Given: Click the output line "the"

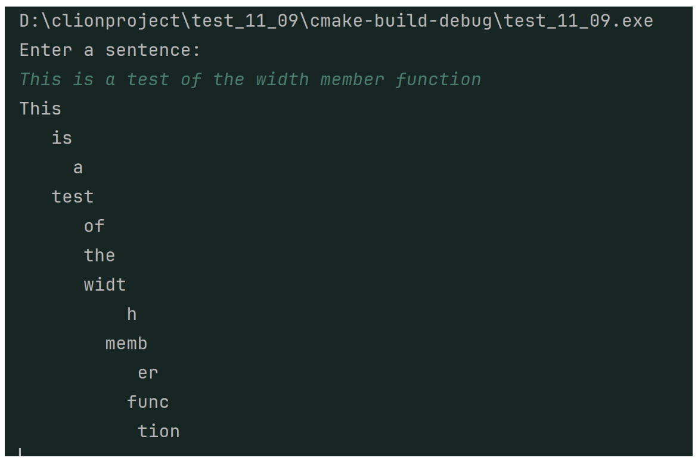Looking at the screenshot, I should [x=100, y=256].
